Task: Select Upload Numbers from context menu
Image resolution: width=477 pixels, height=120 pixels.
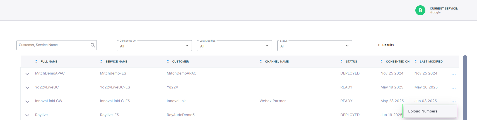Action: [x=423, y=111]
